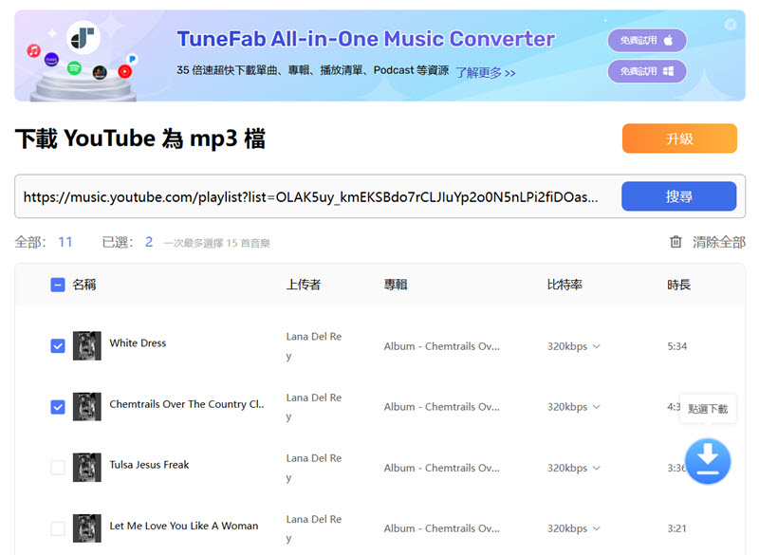Click the Apple Music icon in banner
The height and width of the screenshot is (555, 759).
point(33,50)
